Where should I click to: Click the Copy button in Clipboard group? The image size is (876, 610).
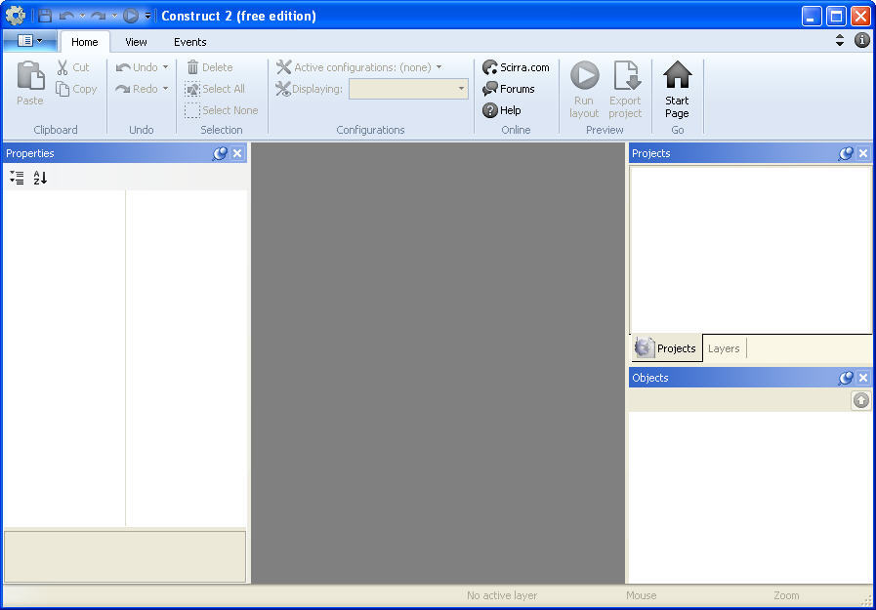[76, 89]
